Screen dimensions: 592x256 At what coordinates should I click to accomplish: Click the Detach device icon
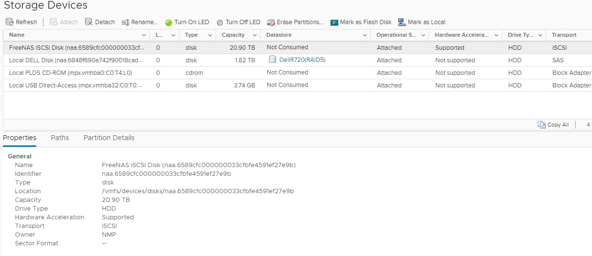(88, 22)
